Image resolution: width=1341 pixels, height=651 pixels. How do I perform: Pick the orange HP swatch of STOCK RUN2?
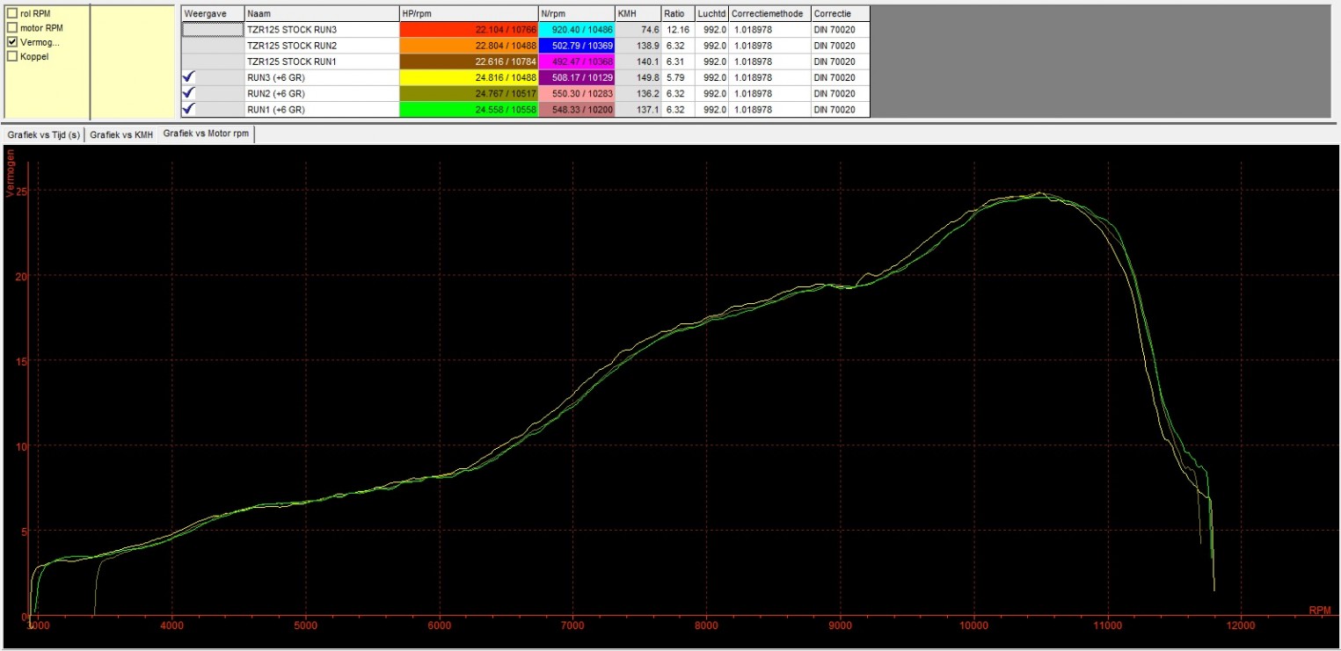coord(469,46)
